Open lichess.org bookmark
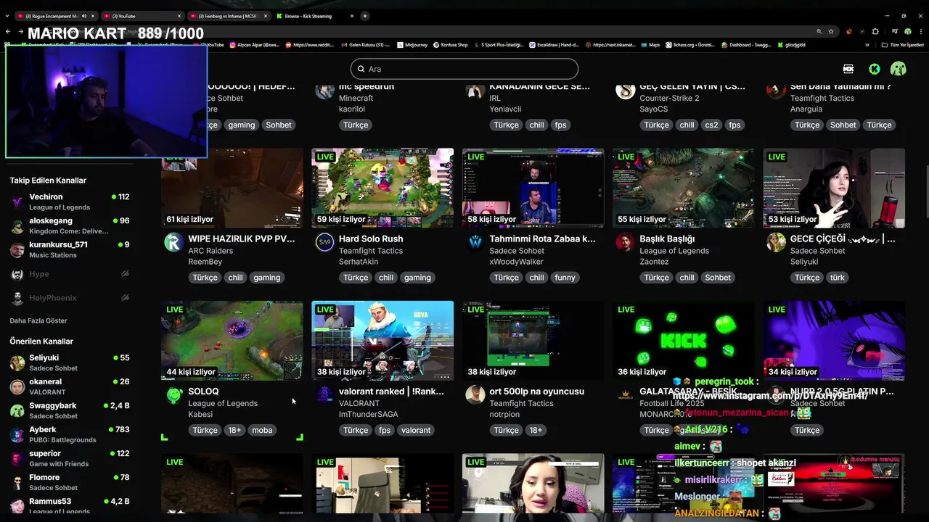Image resolution: width=929 pixels, height=522 pixels. tap(689, 45)
